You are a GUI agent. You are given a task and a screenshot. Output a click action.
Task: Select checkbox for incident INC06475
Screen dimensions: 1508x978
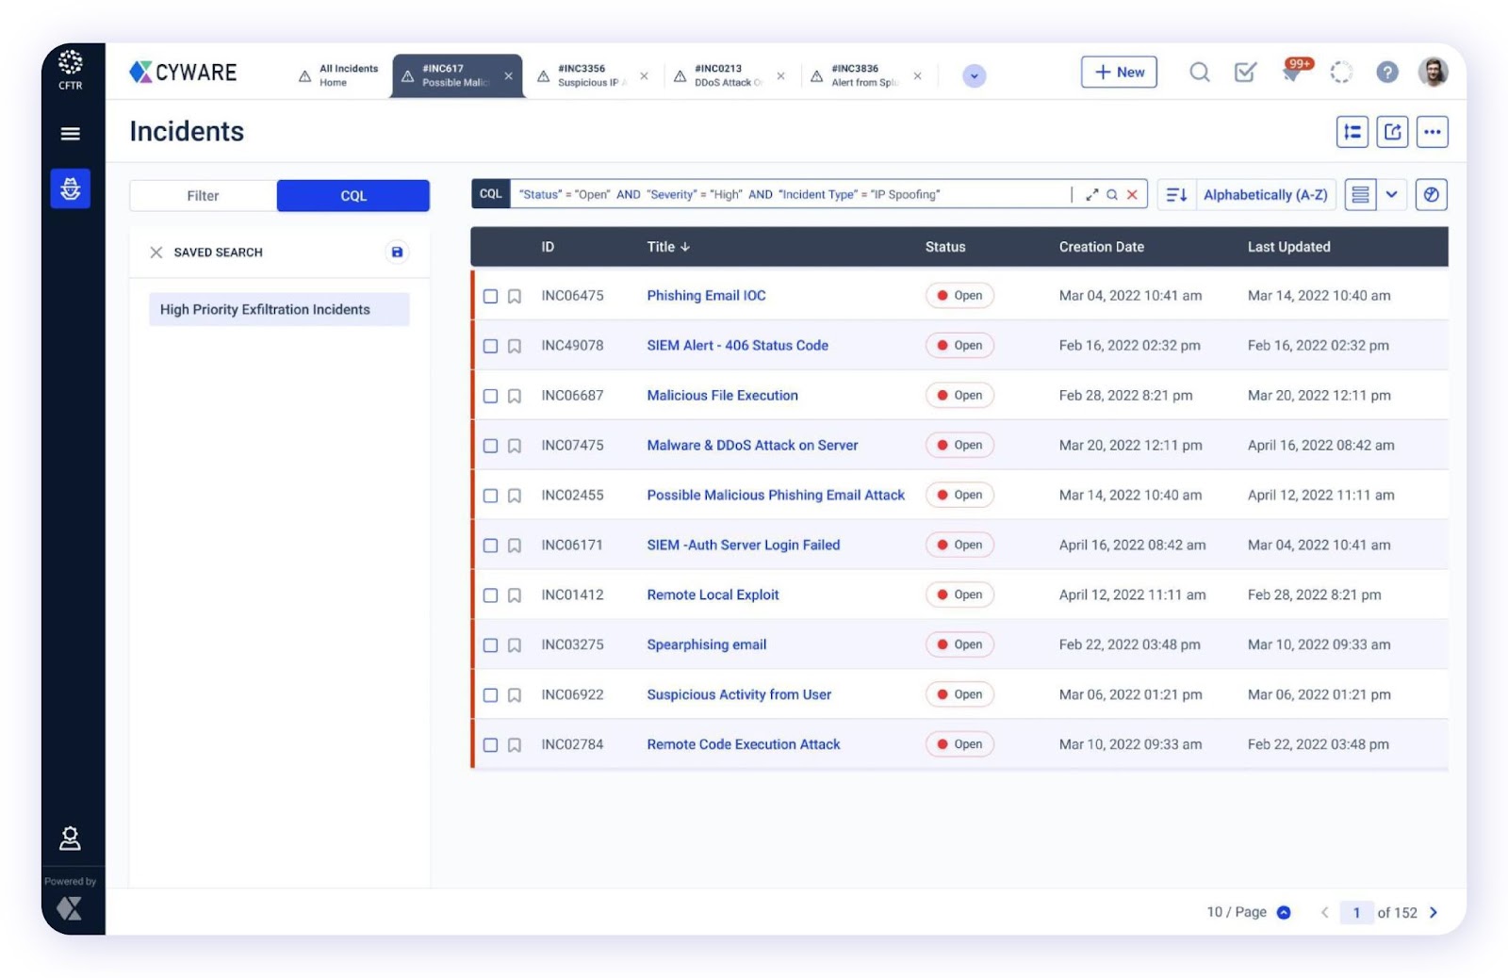(x=490, y=296)
